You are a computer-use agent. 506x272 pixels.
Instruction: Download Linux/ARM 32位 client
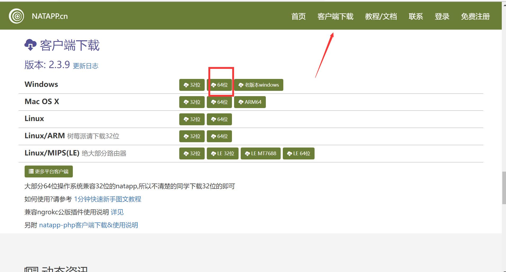tap(192, 136)
